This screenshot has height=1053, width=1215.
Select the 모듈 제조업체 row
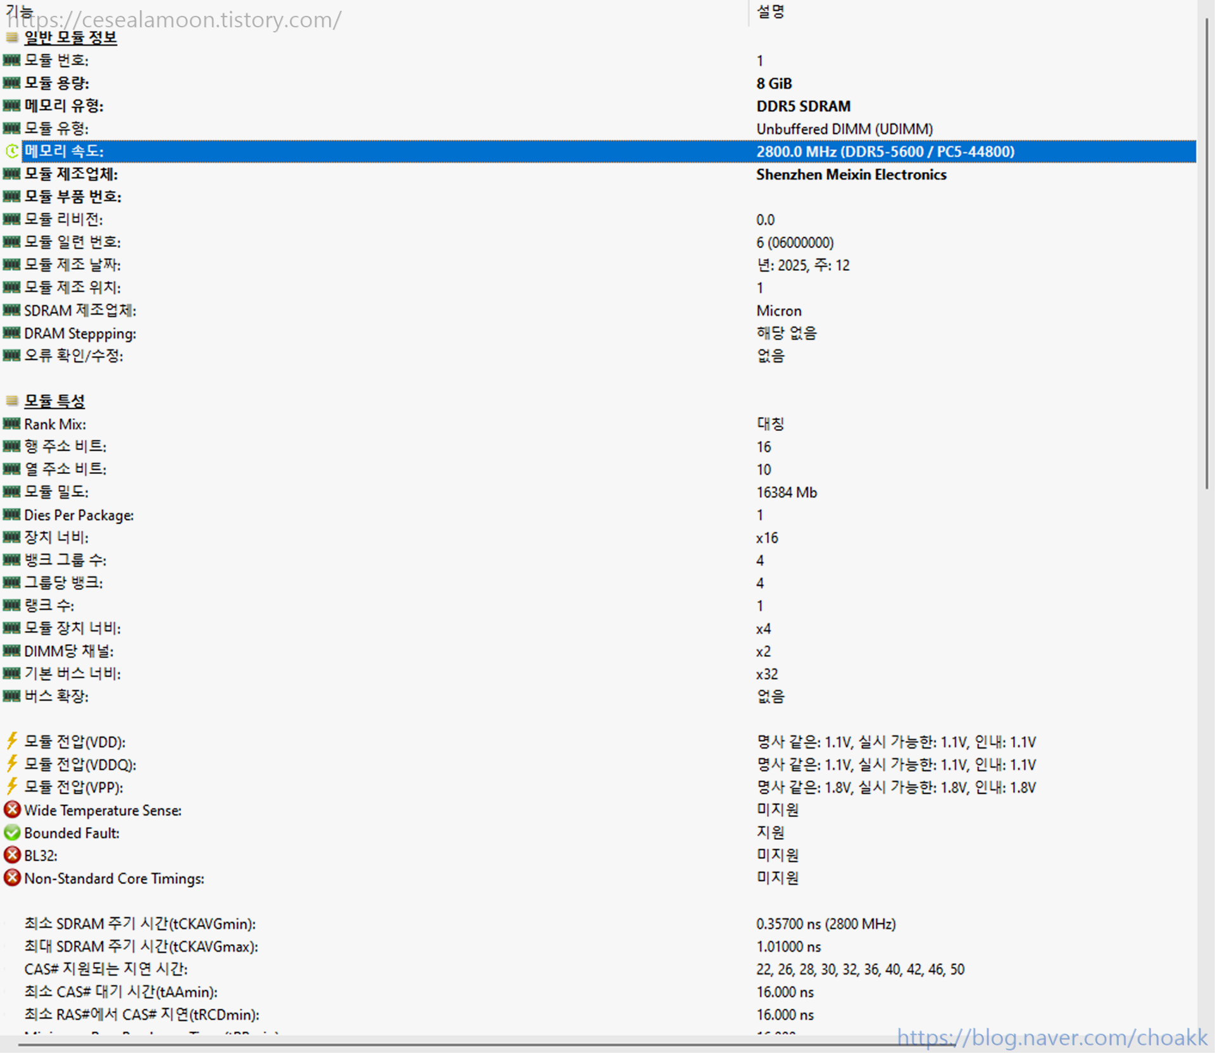coord(71,174)
